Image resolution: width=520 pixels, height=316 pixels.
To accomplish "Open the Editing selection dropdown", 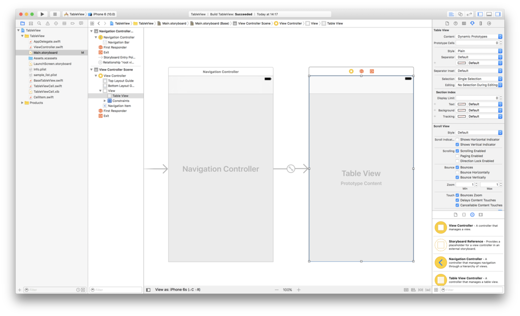I will (x=479, y=85).
